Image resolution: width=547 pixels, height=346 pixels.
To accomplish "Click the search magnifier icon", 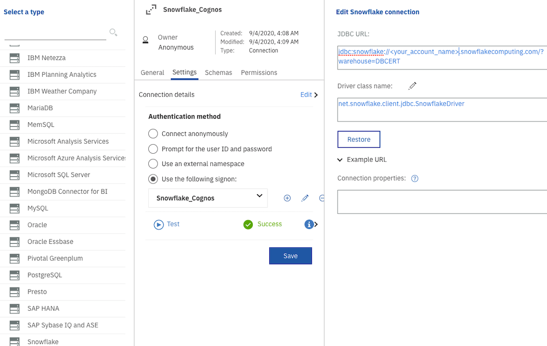I will (x=114, y=32).
